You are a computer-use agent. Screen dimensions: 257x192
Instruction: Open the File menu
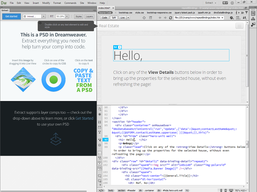click(x=12, y=3)
